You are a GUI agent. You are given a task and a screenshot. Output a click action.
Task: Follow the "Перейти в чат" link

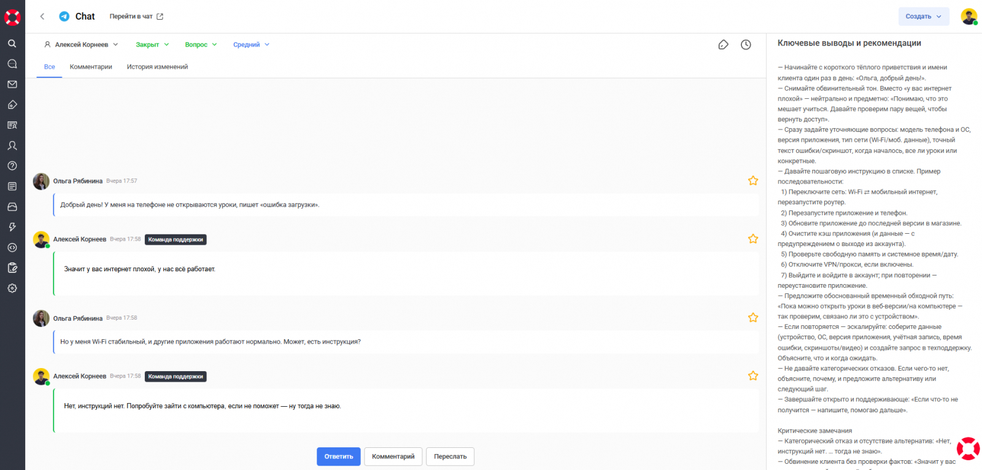(136, 17)
